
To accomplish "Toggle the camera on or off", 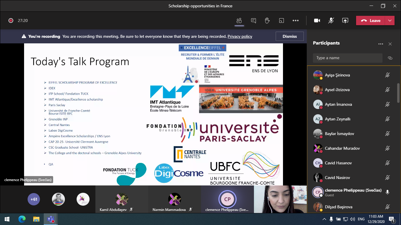I will 317,21.
